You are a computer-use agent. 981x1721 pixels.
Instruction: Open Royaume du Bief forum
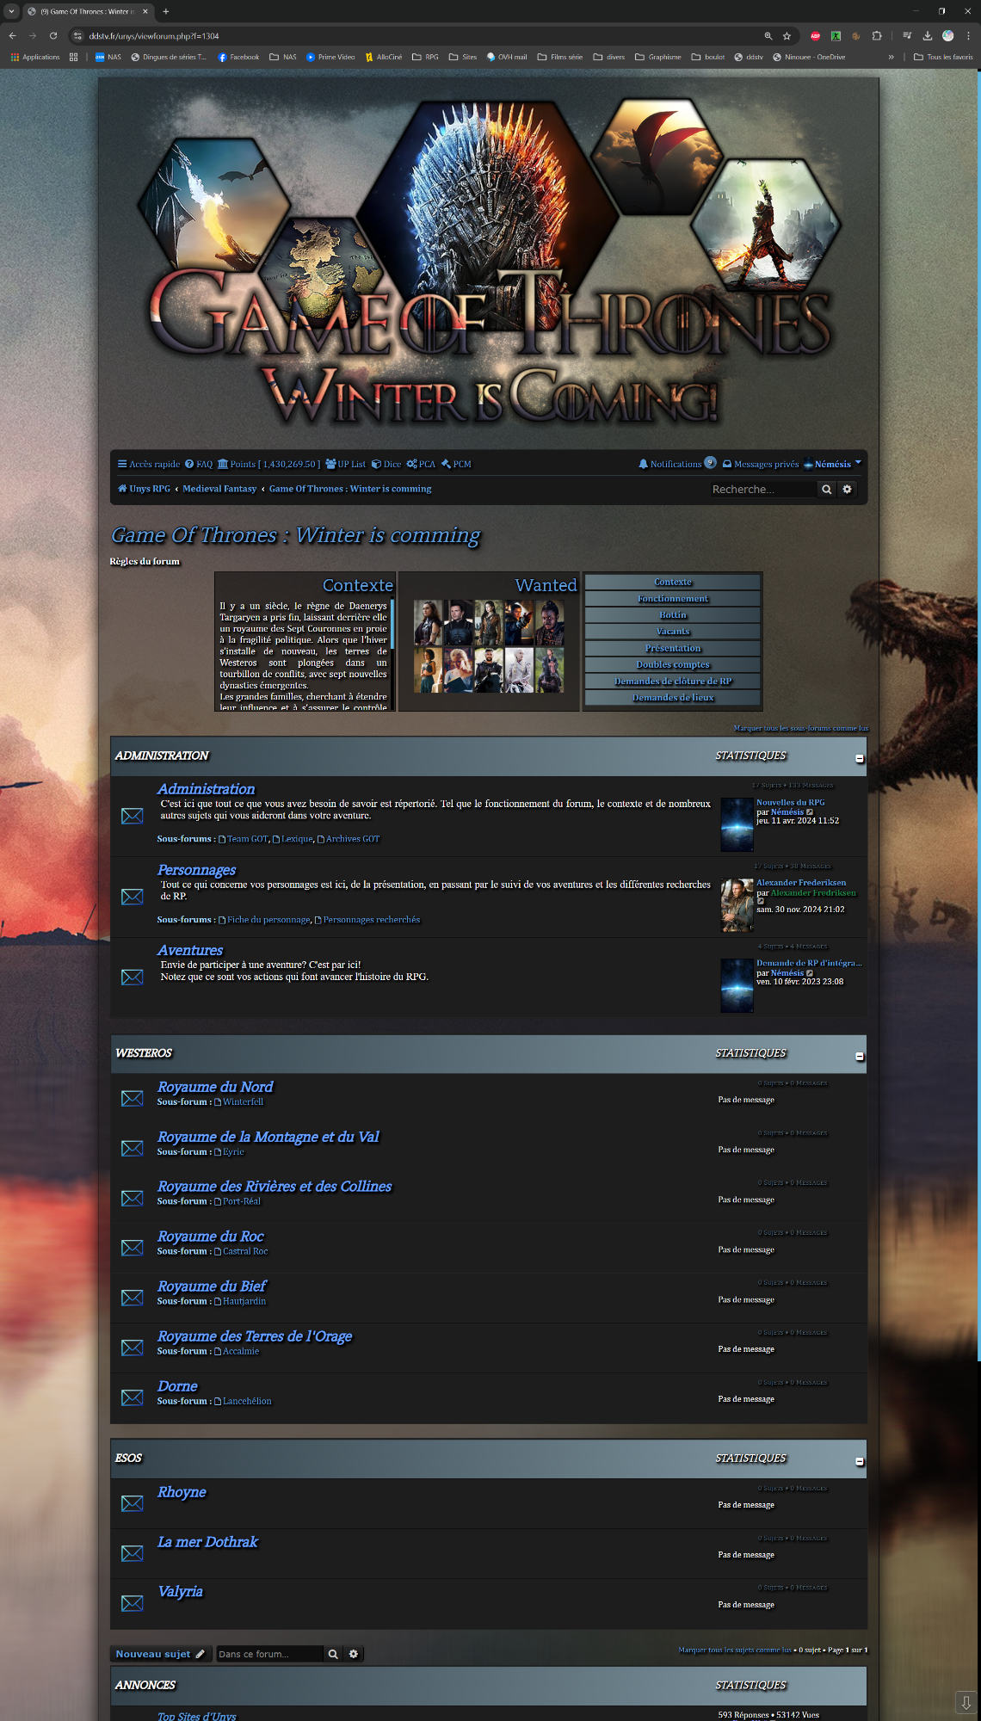click(x=212, y=1286)
